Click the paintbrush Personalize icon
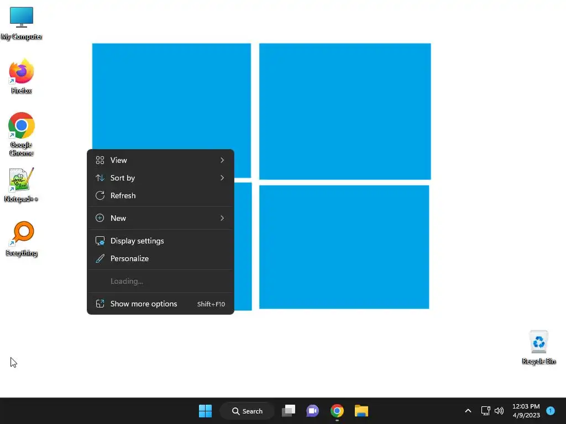The height and width of the screenshot is (424, 566). (100, 258)
